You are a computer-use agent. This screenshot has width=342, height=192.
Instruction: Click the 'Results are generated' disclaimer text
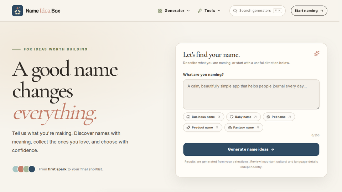click(x=251, y=164)
